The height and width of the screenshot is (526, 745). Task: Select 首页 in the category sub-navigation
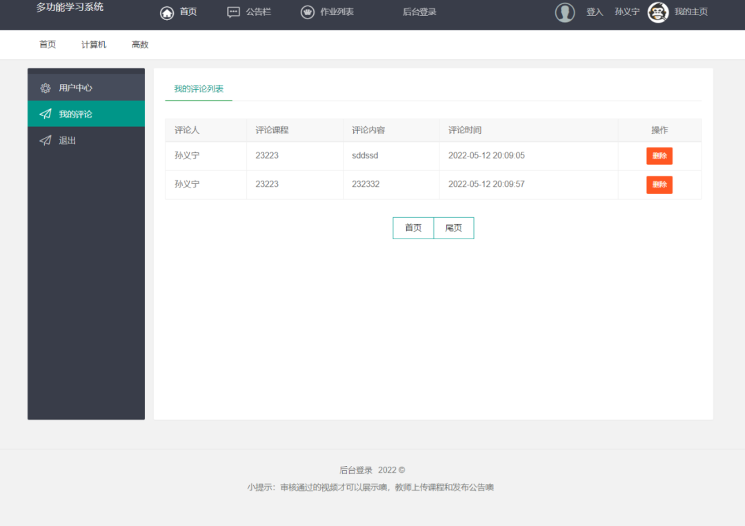point(48,45)
